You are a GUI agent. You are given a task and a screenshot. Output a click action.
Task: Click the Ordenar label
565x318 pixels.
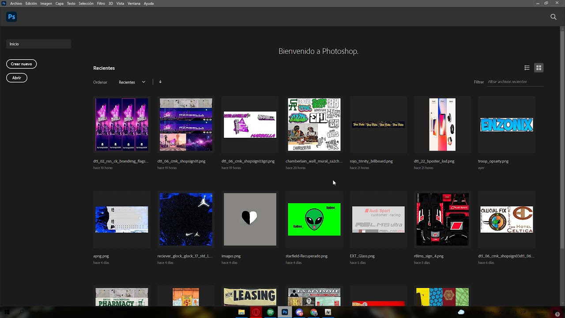[x=100, y=82]
